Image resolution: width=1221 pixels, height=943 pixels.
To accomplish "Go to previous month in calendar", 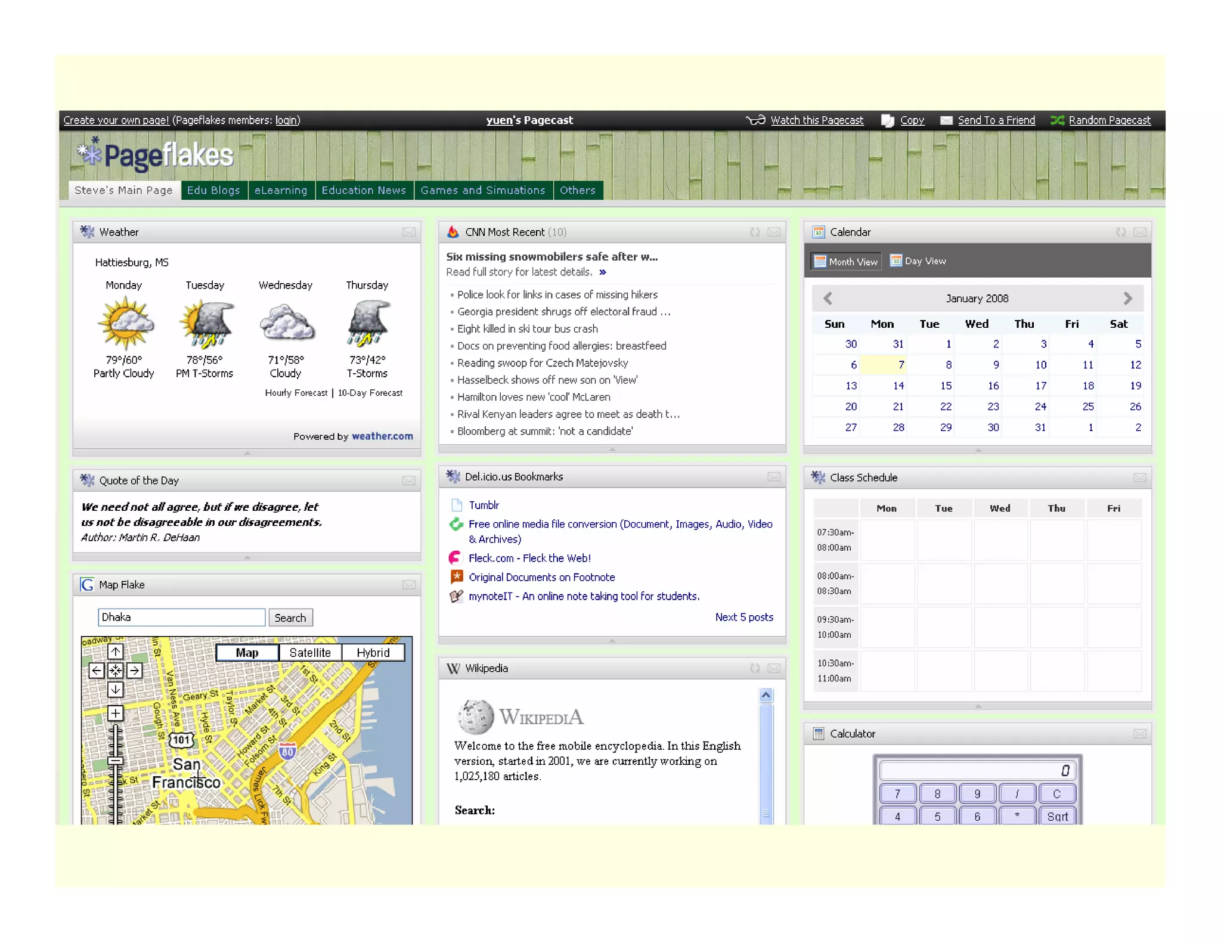I will 828,298.
